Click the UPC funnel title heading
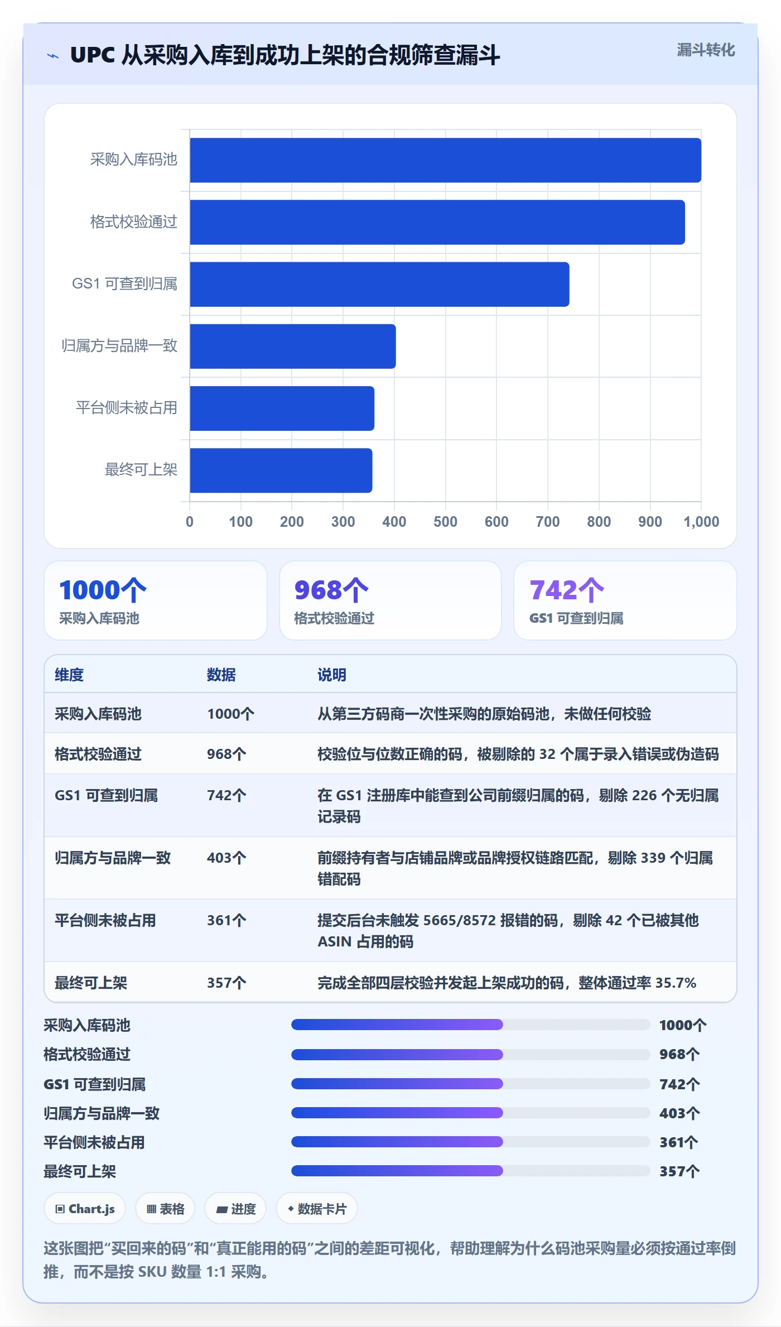781x1327 pixels. click(285, 55)
